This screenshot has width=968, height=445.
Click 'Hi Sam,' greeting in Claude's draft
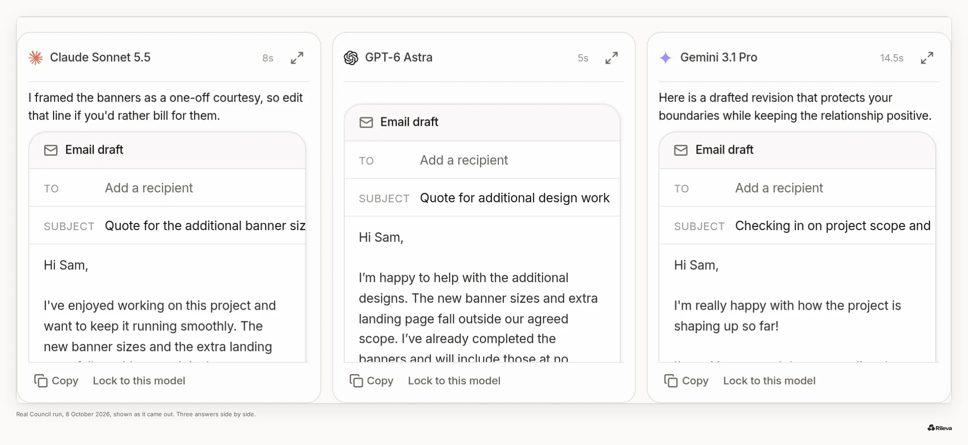point(66,265)
